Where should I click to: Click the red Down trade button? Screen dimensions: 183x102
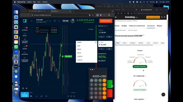click(x=110, y=93)
